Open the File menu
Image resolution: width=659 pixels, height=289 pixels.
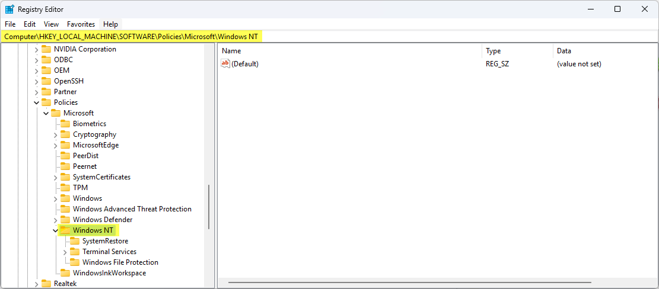10,24
